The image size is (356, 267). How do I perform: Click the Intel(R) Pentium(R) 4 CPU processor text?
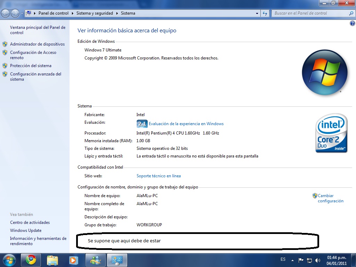[178, 133]
